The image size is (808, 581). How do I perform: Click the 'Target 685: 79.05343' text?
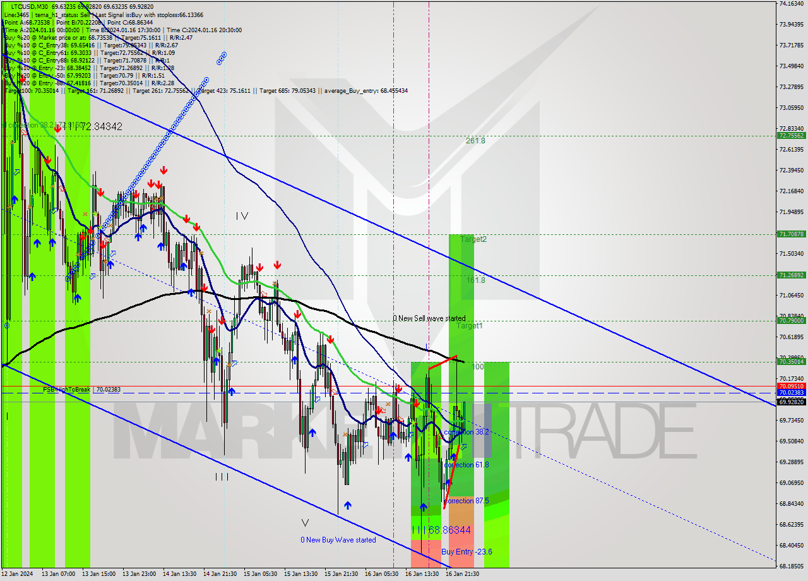pyautogui.click(x=289, y=91)
